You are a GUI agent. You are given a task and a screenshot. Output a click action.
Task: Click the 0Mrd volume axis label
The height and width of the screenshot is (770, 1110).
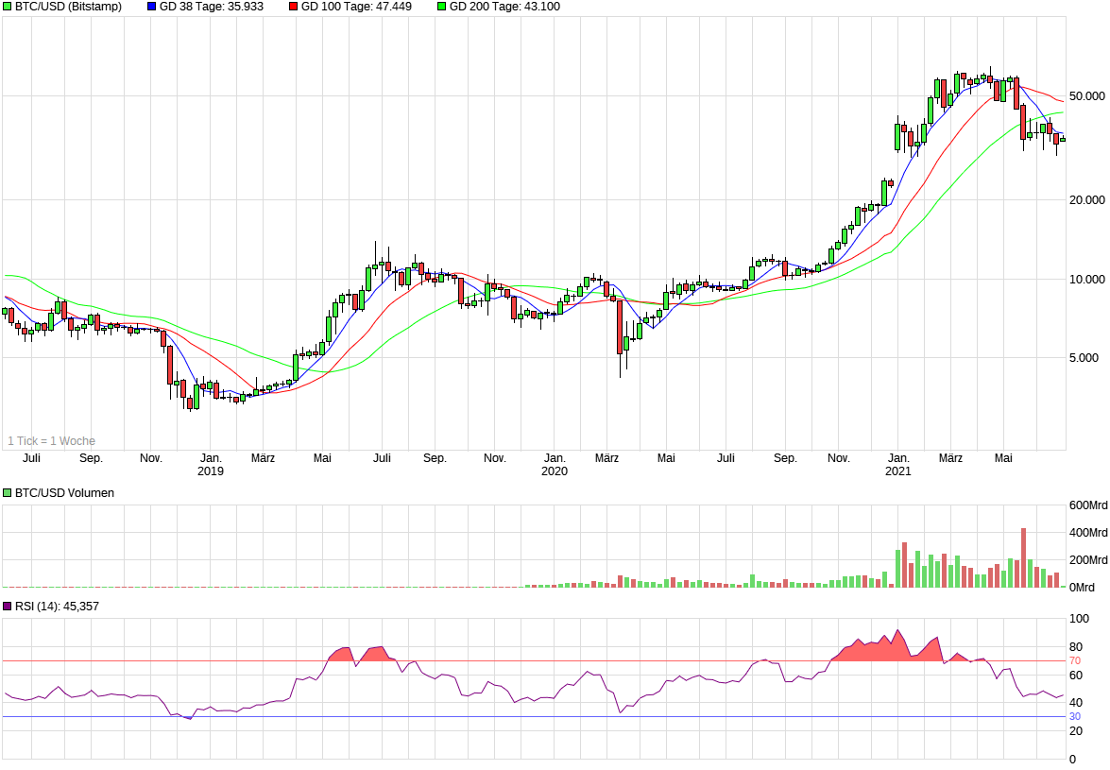point(1082,588)
